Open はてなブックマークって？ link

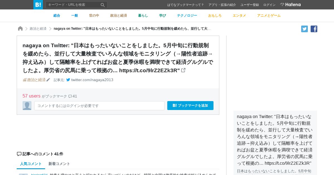(186, 5)
